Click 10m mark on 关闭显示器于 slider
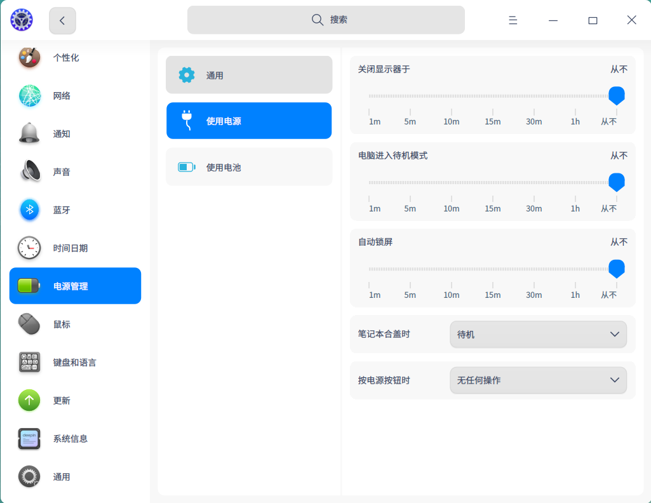The height and width of the screenshot is (503, 651). click(x=452, y=121)
